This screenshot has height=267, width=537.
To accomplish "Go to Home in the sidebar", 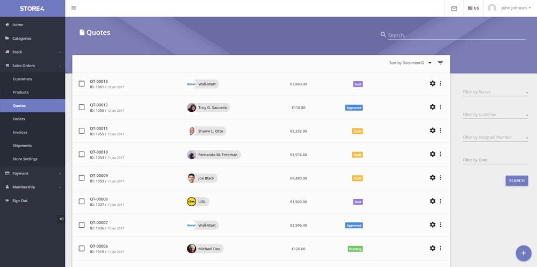I will 33,25.
